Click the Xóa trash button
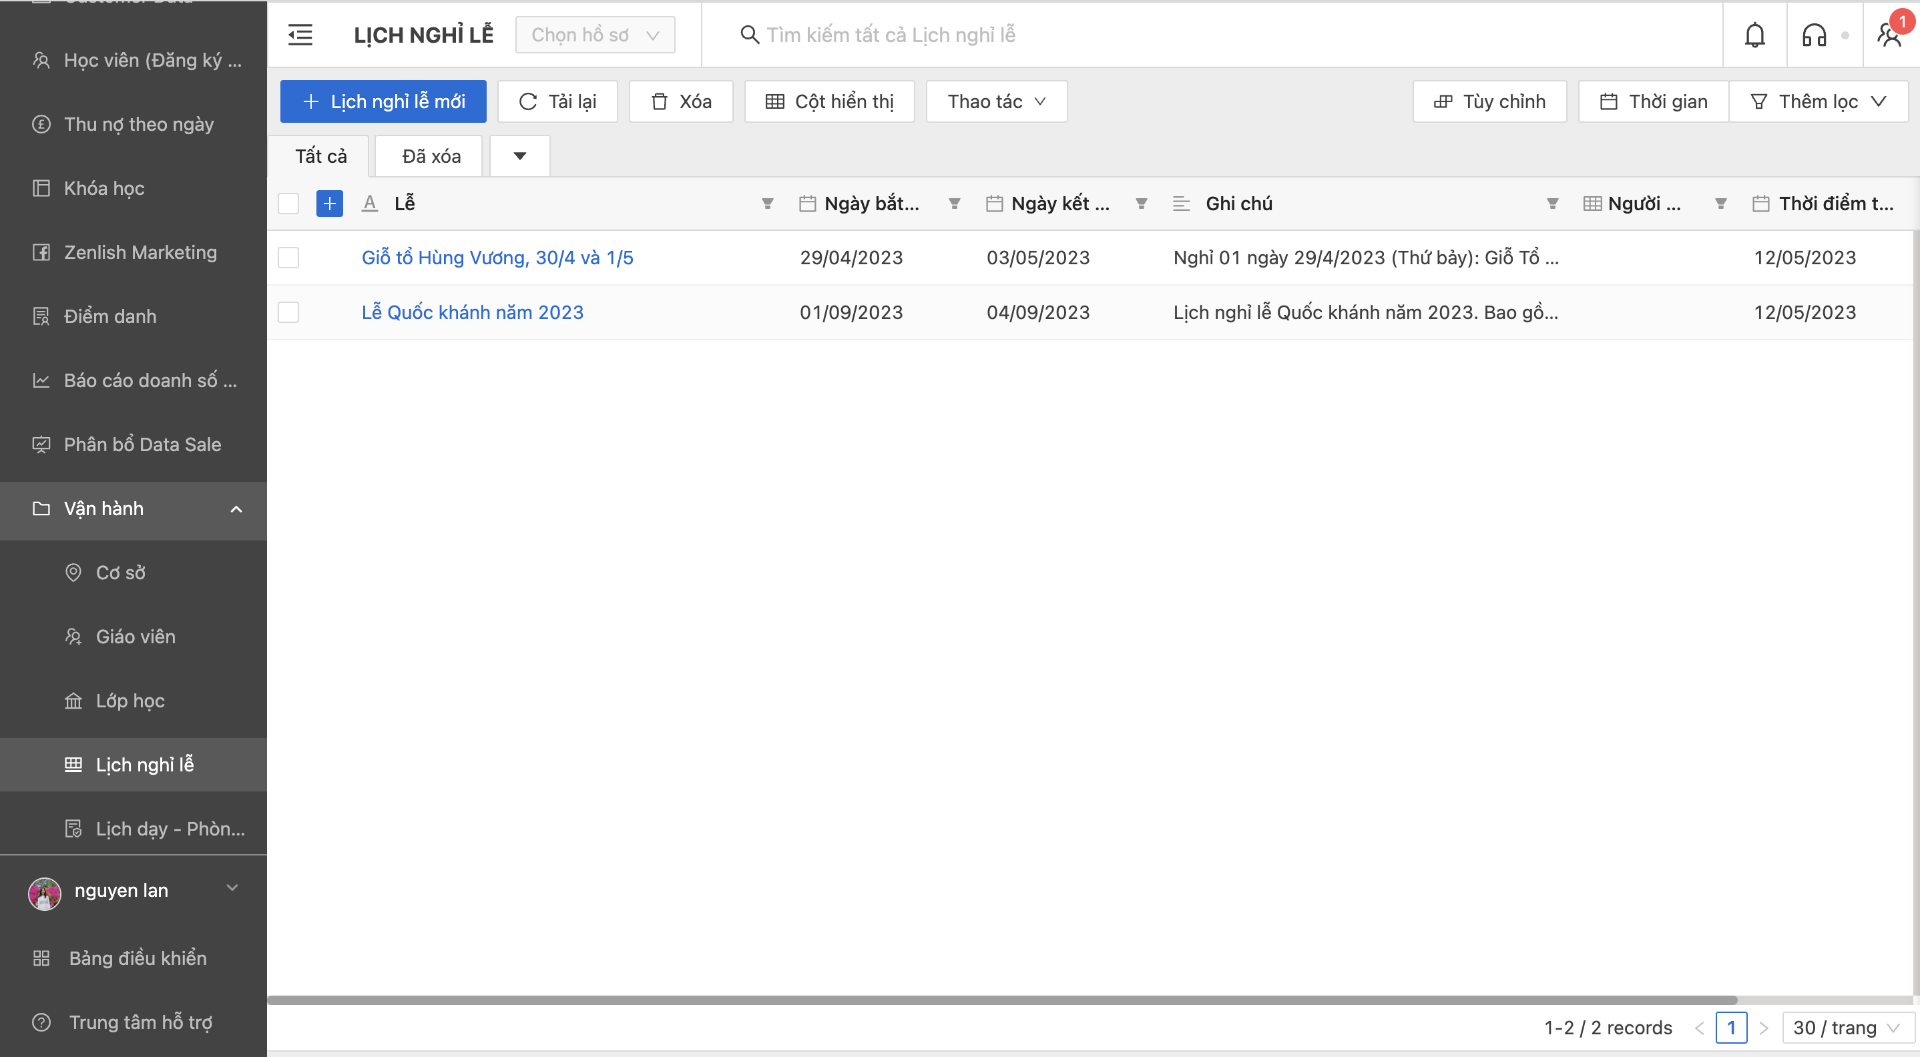1920x1057 pixels. pyautogui.click(x=680, y=101)
